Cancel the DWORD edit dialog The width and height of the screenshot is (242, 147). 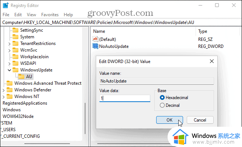(200, 120)
